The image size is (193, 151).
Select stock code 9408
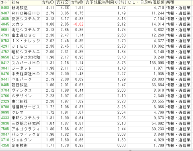(x=5, y=8)
